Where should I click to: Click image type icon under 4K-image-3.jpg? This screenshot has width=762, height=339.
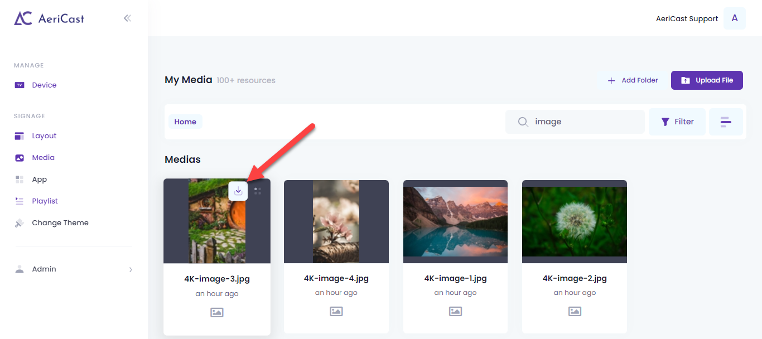217,313
